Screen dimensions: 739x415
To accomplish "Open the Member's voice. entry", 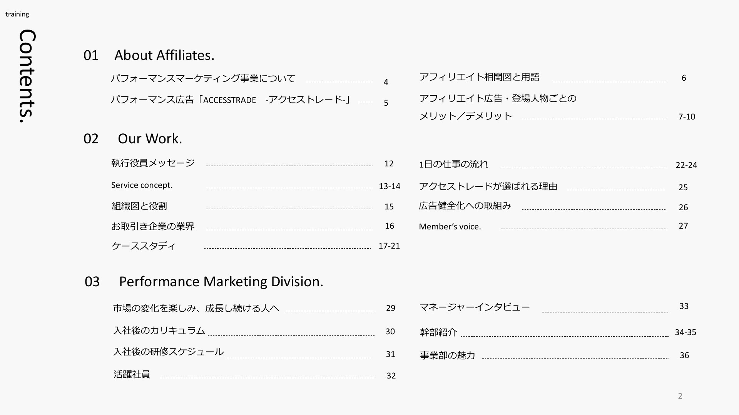I will [450, 227].
